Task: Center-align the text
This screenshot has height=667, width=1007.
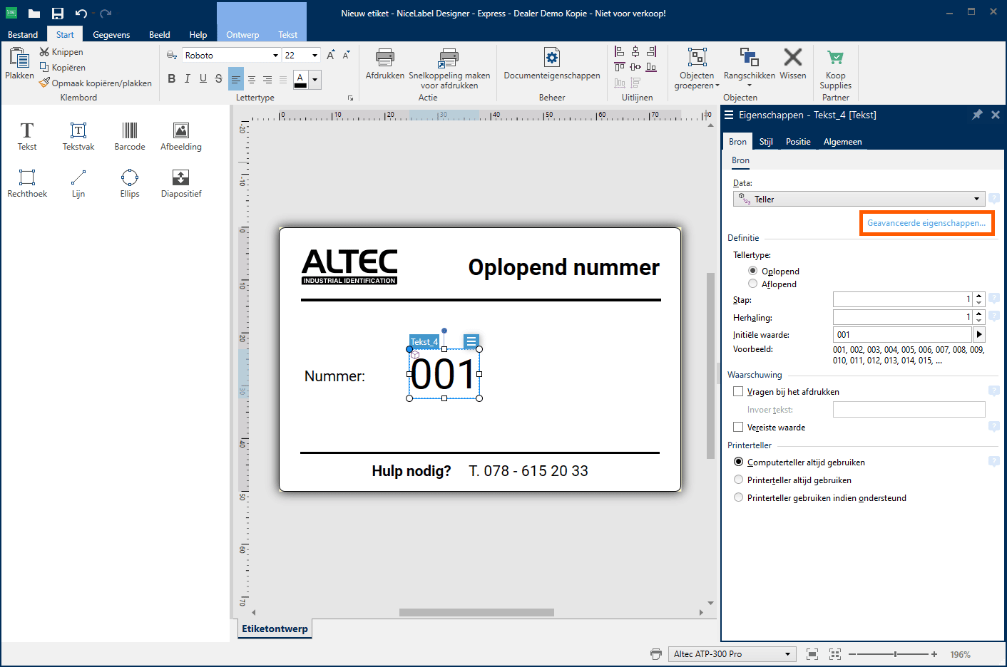Action: [x=252, y=80]
